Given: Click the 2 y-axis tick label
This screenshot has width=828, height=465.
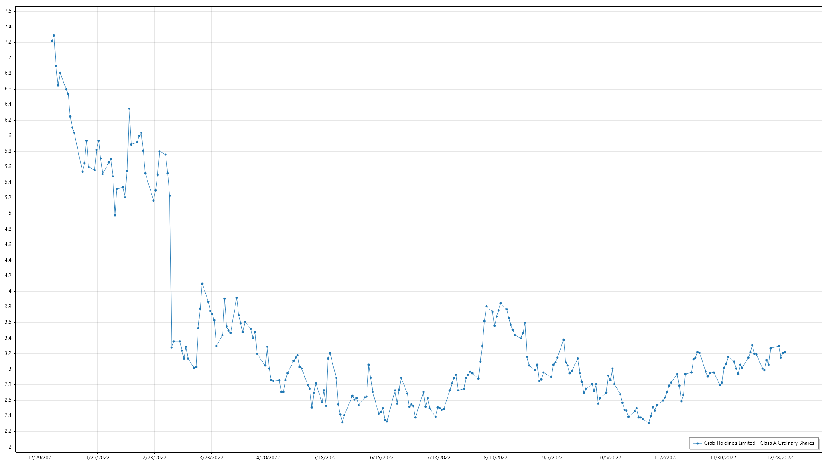Looking at the screenshot, I should pyautogui.click(x=10, y=447).
